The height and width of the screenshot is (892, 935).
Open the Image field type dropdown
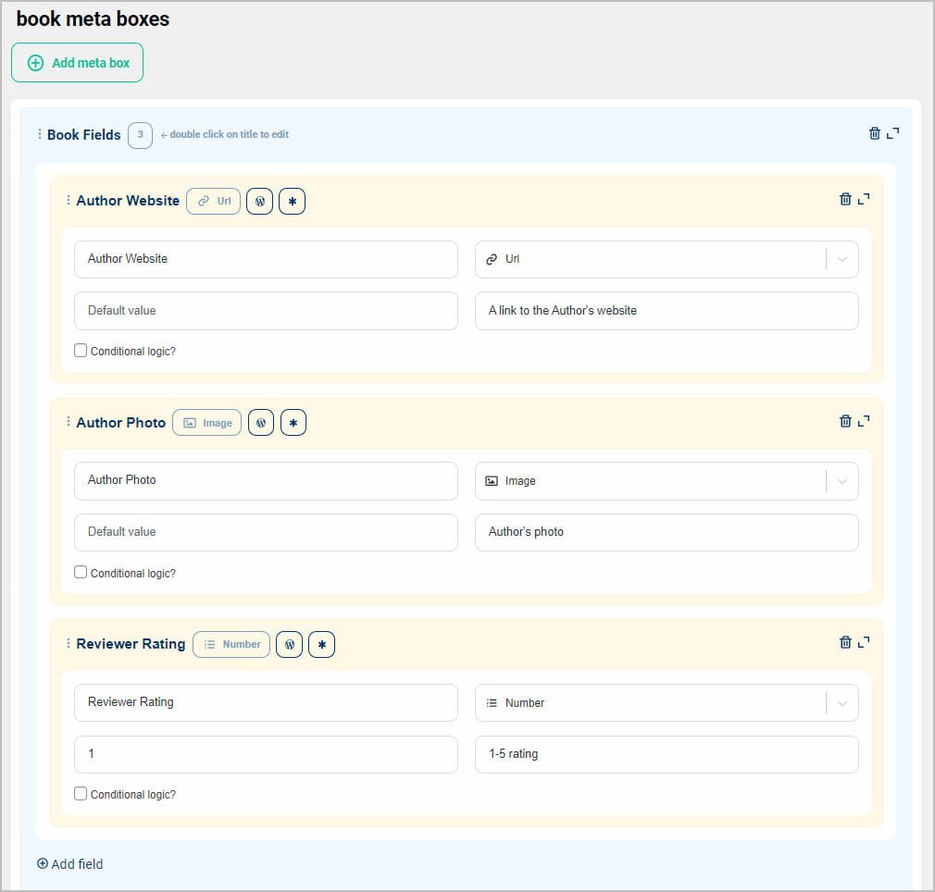841,480
